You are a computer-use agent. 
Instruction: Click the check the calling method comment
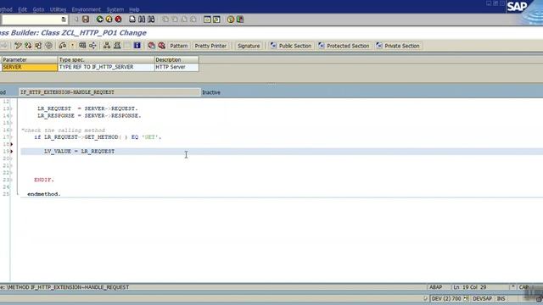coord(63,130)
